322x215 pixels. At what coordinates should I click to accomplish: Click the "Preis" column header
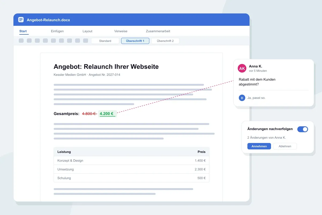click(202, 152)
